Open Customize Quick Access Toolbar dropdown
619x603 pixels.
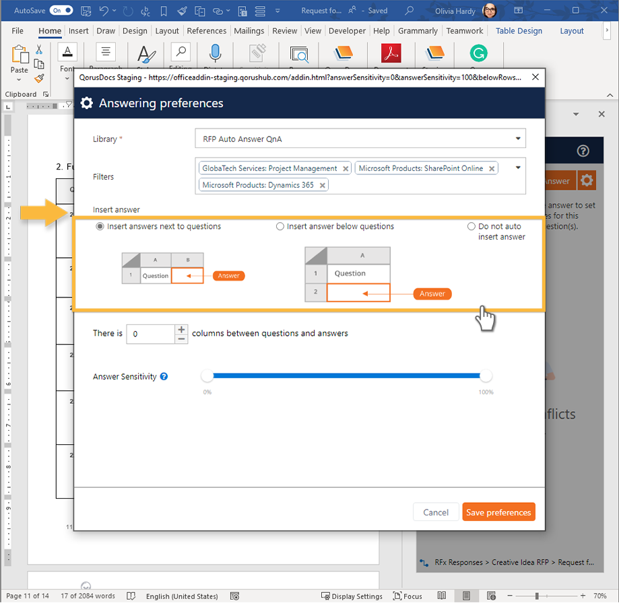(278, 11)
